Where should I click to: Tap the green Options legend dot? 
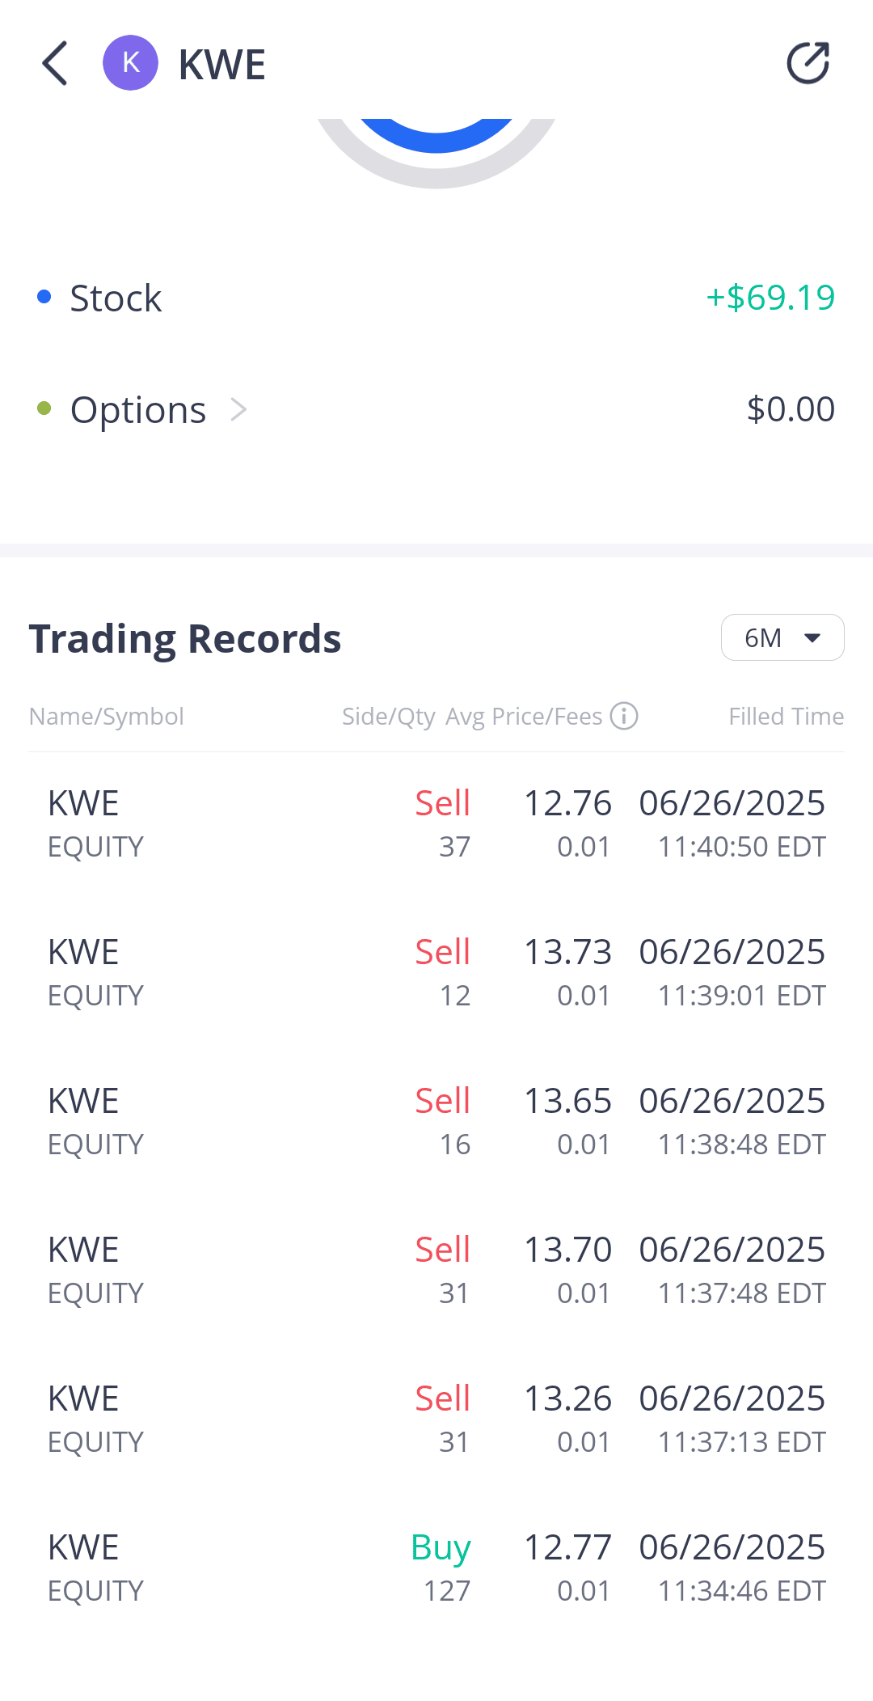[44, 408]
